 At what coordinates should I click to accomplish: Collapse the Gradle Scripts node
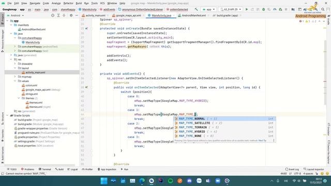click(x=7, y=116)
